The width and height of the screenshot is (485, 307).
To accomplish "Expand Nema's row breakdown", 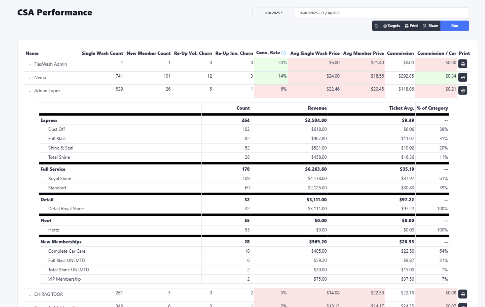I will pyautogui.click(x=30, y=78).
